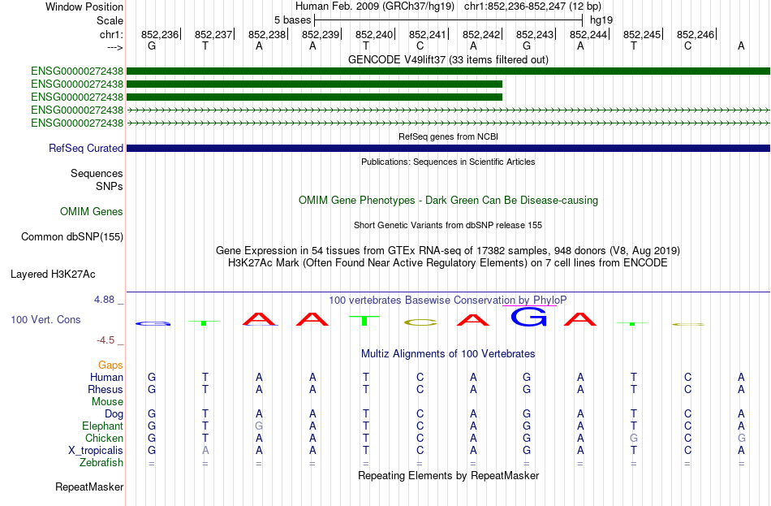Click the chr1: base position label
The image size is (771, 506).
111,34
